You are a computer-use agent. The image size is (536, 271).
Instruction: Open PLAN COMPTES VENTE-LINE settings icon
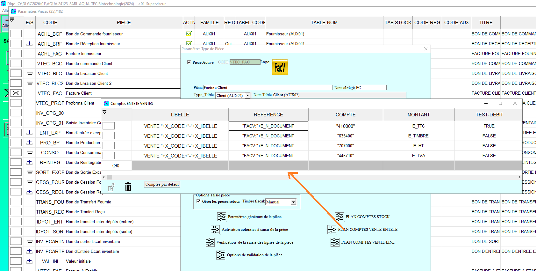335,242
